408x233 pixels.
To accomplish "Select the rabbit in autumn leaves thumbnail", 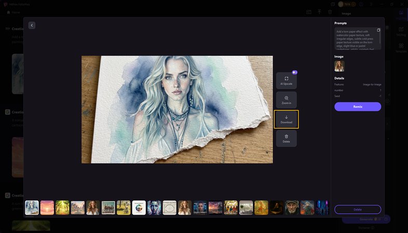I will tap(261, 208).
